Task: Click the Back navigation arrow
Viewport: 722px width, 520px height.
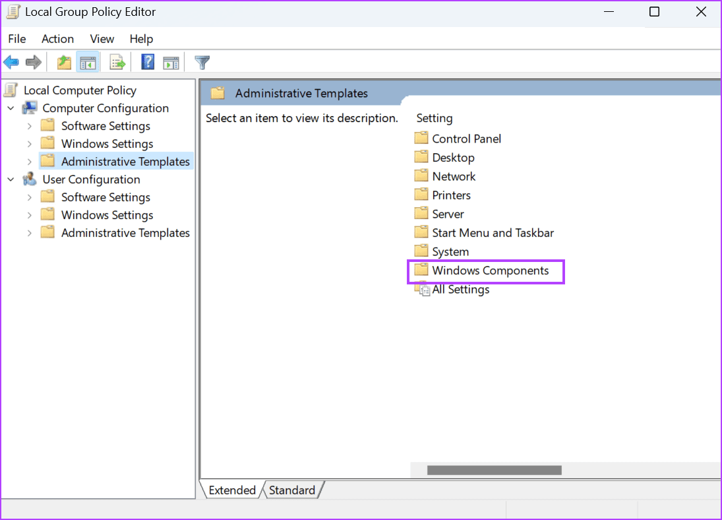Action: (11, 61)
